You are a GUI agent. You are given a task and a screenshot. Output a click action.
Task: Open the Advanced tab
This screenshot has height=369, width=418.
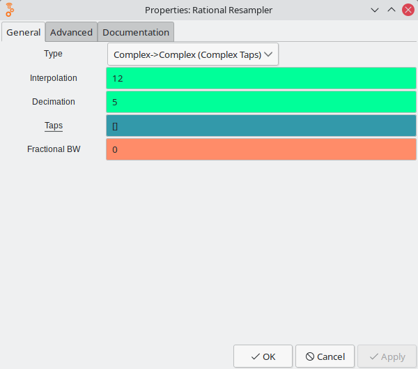click(71, 32)
